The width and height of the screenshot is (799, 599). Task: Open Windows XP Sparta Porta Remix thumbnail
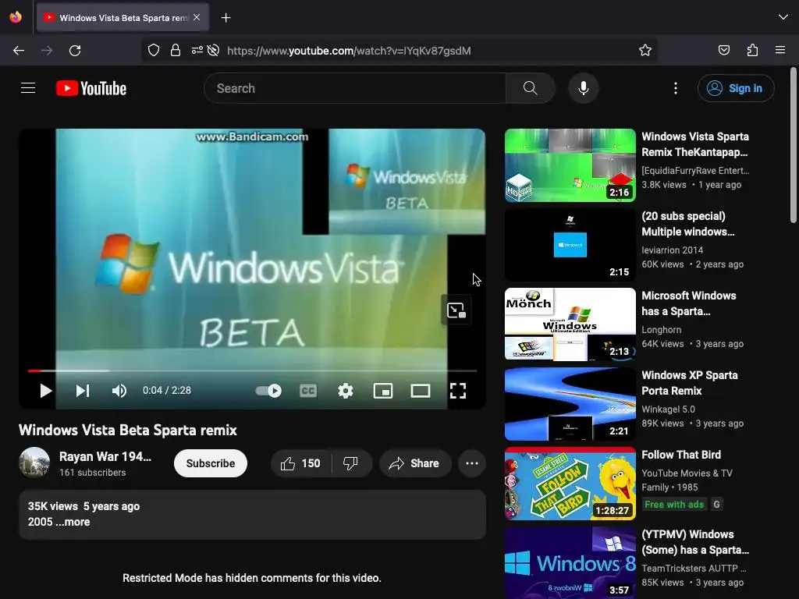(x=570, y=403)
